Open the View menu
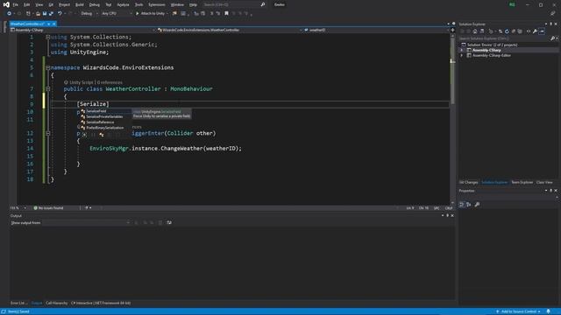Image resolution: width=561 pixels, height=315 pixels. 39,4
